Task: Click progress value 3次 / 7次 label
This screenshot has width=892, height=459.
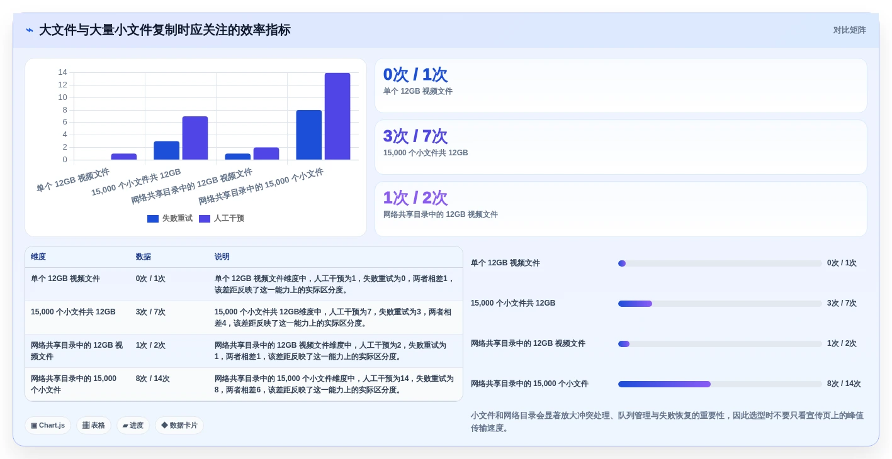Action: [842, 304]
